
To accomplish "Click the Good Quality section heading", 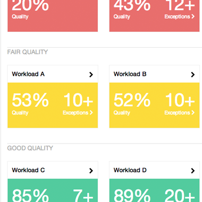I will pyautogui.click(x=30, y=148).
